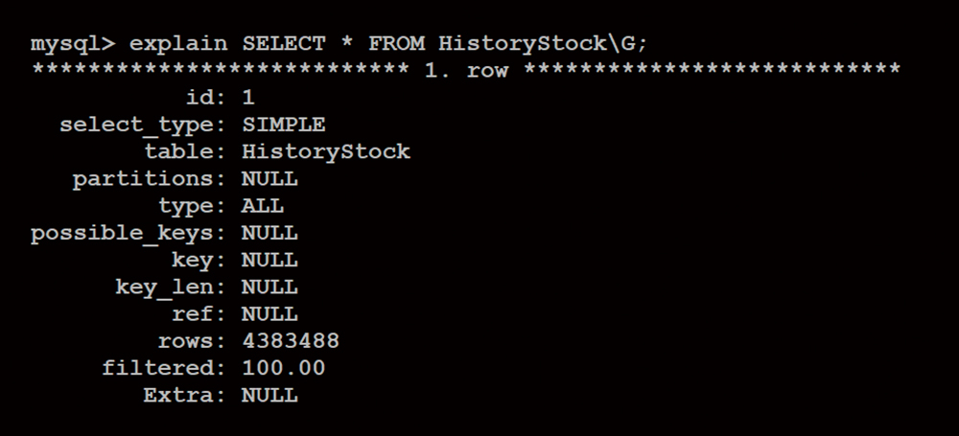959x436 pixels.
Task: Click the NULL value beside ref
Action: point(269,313)
